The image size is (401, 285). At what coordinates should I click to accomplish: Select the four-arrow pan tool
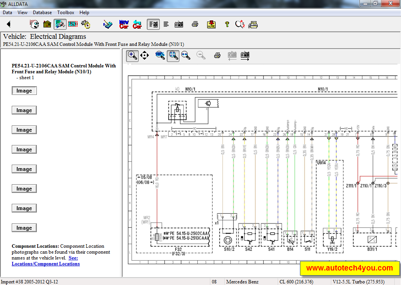click(x=145, y=56)
